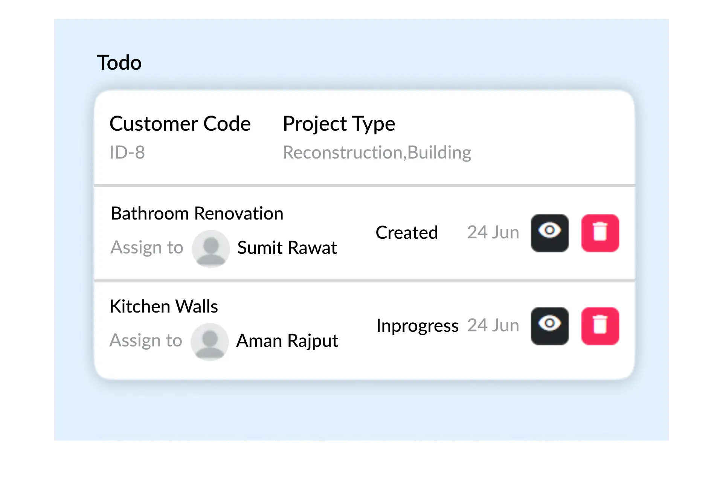Open the Kitchen Walls task title

(x=163, y=306)
